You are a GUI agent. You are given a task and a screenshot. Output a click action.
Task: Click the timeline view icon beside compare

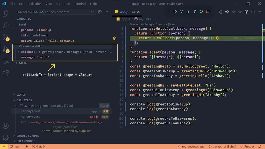(x=227, y=12)
